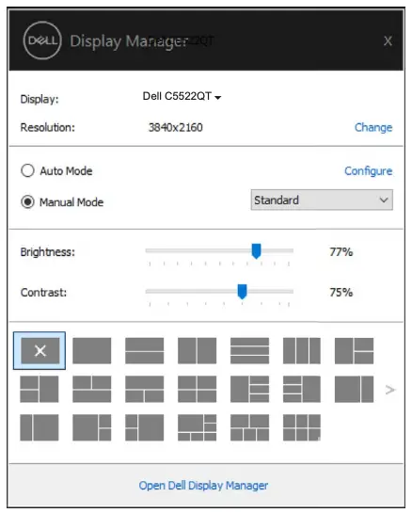Choose the two-top-one-wide-bottom layout
This screenshot has width=412, height=513.
pyautogui.click(x=92, y=389)
